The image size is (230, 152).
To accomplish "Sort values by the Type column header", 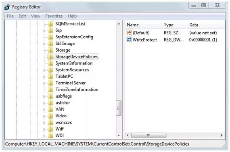I will click(x=175, y=25).
